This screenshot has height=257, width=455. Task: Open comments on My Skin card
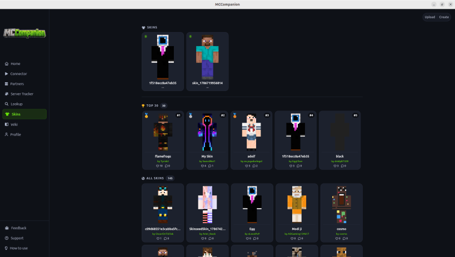coord(210,166)
